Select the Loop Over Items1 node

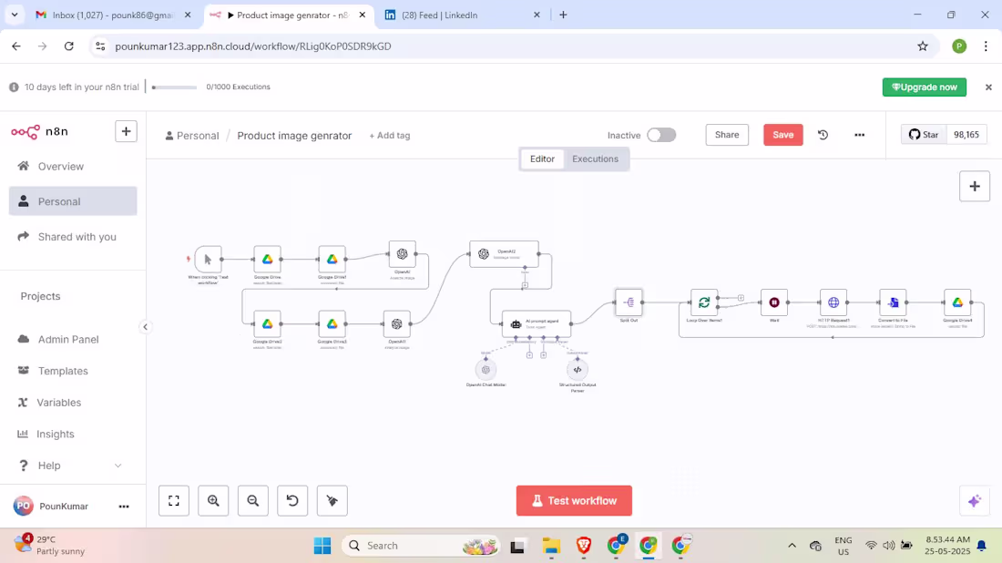[704, 302]
